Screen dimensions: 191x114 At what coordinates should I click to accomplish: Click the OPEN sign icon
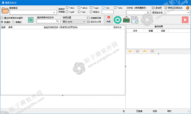click(x=126, y=20)
